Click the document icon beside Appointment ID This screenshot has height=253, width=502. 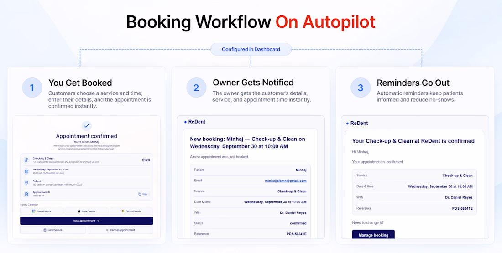[26, 194]
